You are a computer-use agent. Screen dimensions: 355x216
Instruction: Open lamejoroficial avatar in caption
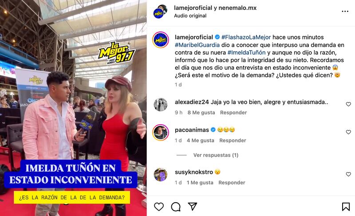(161, 40)
